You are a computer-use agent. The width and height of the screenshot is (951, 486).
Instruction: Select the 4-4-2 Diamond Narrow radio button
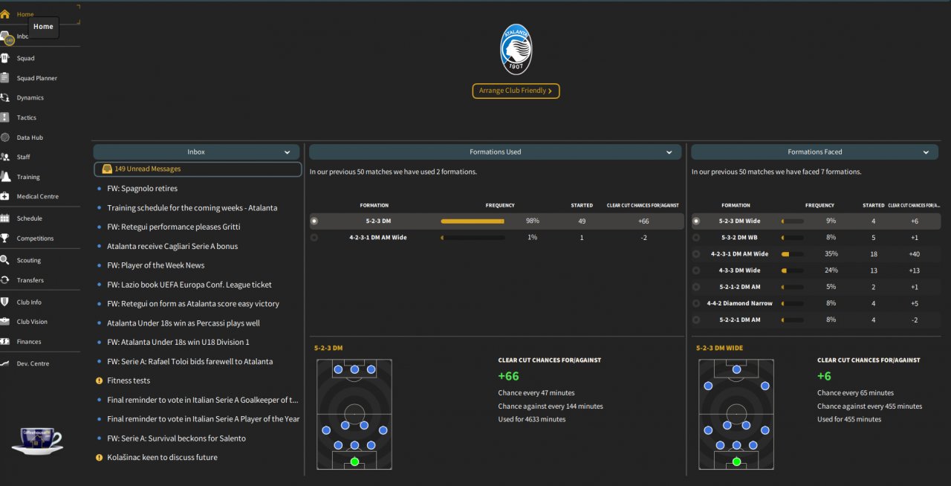click(696, 303)
